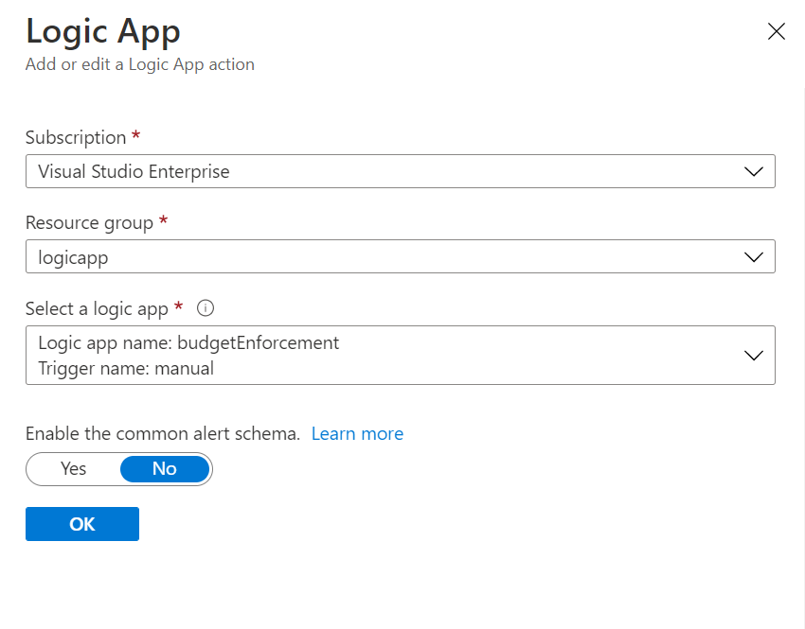Select Yes for common alert schema

coord(74,468)
